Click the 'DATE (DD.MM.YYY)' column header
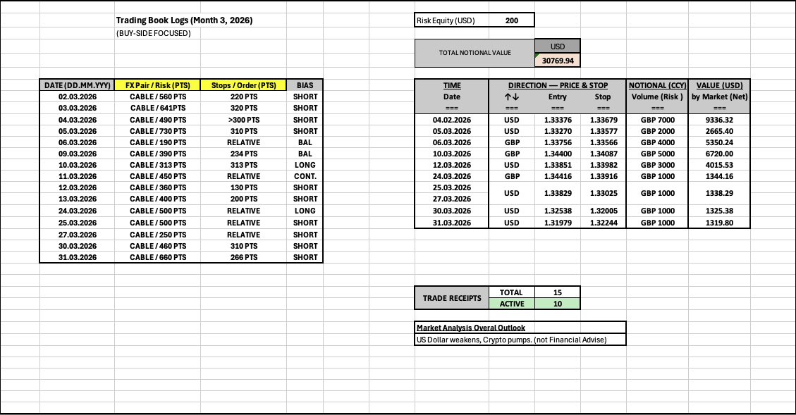 [77, 85]
